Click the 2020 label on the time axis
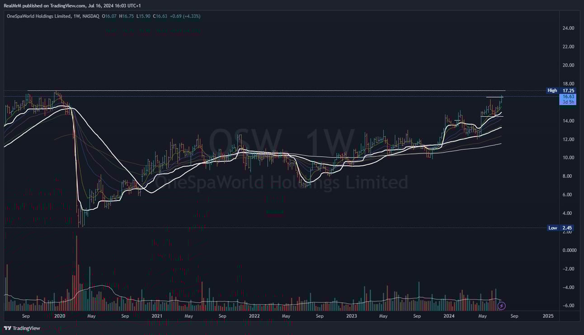Viewport: 584px width, 335px height. (59, 316)
